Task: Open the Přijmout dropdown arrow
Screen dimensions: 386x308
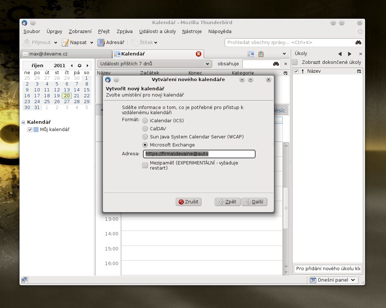Action: [x=56, y=43]
